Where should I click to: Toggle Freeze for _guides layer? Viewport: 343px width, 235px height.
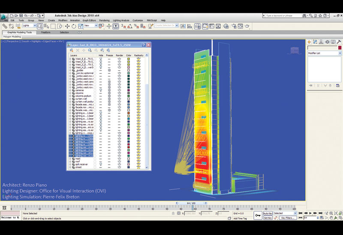[109, 70]
